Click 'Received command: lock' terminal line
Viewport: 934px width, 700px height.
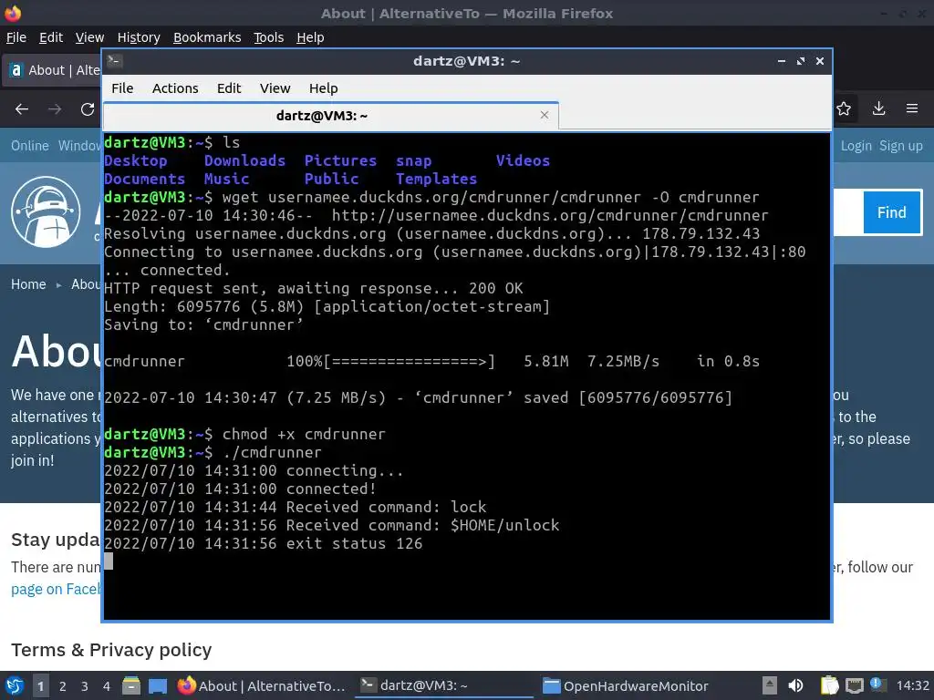click(x=295, y=507)
